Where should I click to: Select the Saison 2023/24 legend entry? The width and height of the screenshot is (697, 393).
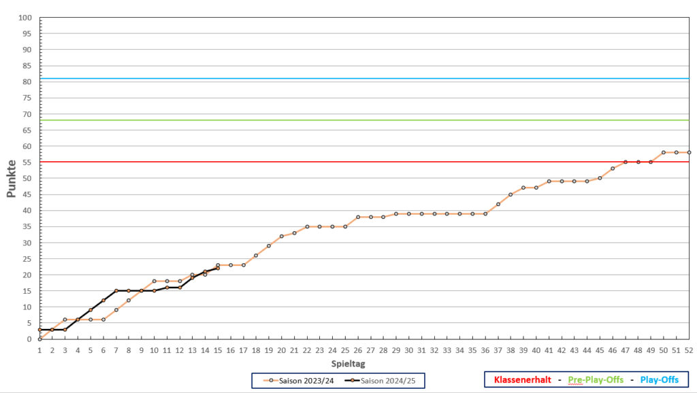point(298,381)
